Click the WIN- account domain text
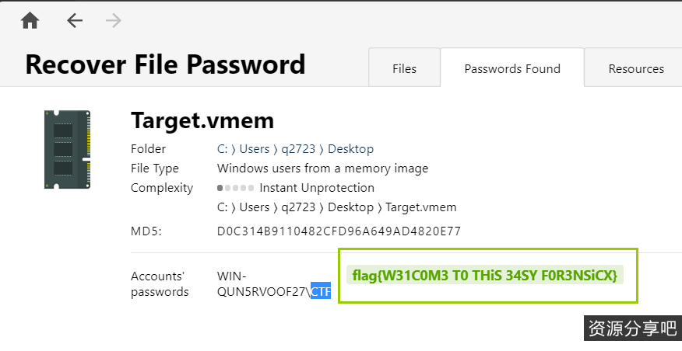The width and height of the screenshot is (682, 351). click(x=231, y=276)
